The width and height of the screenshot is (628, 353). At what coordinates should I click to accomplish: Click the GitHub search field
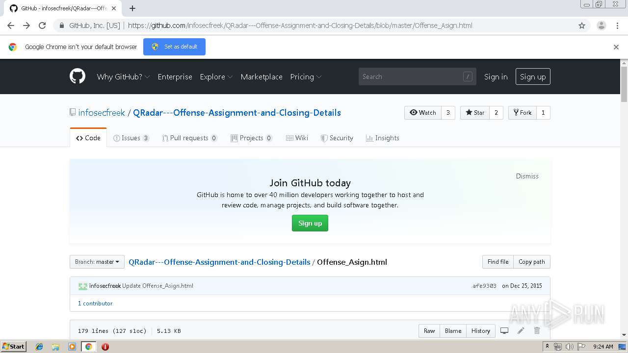[417, 76]
